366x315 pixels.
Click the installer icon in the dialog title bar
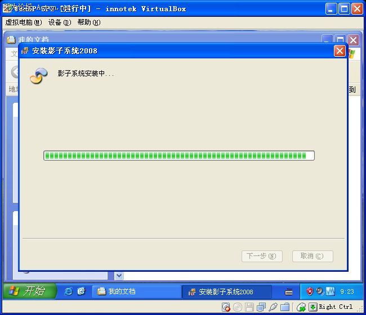click(25, 51)
